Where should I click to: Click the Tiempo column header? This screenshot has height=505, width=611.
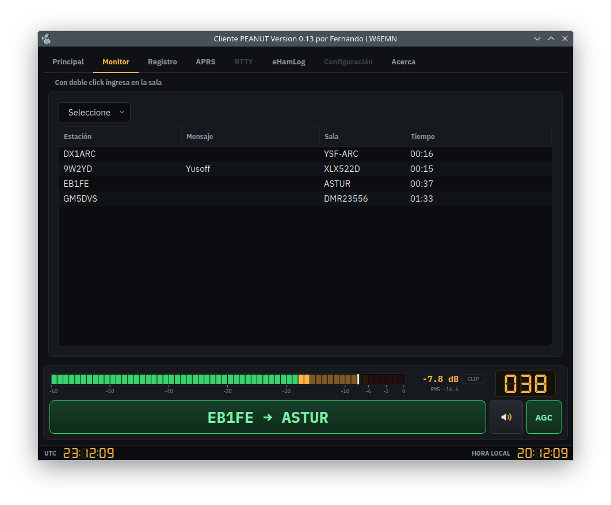pos(479,137)
